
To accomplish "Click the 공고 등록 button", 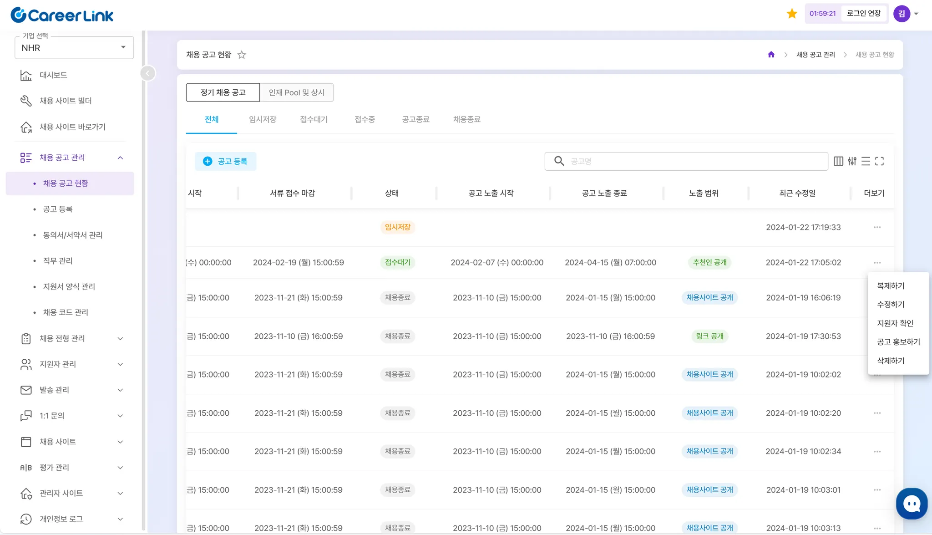I will (226, 161).
